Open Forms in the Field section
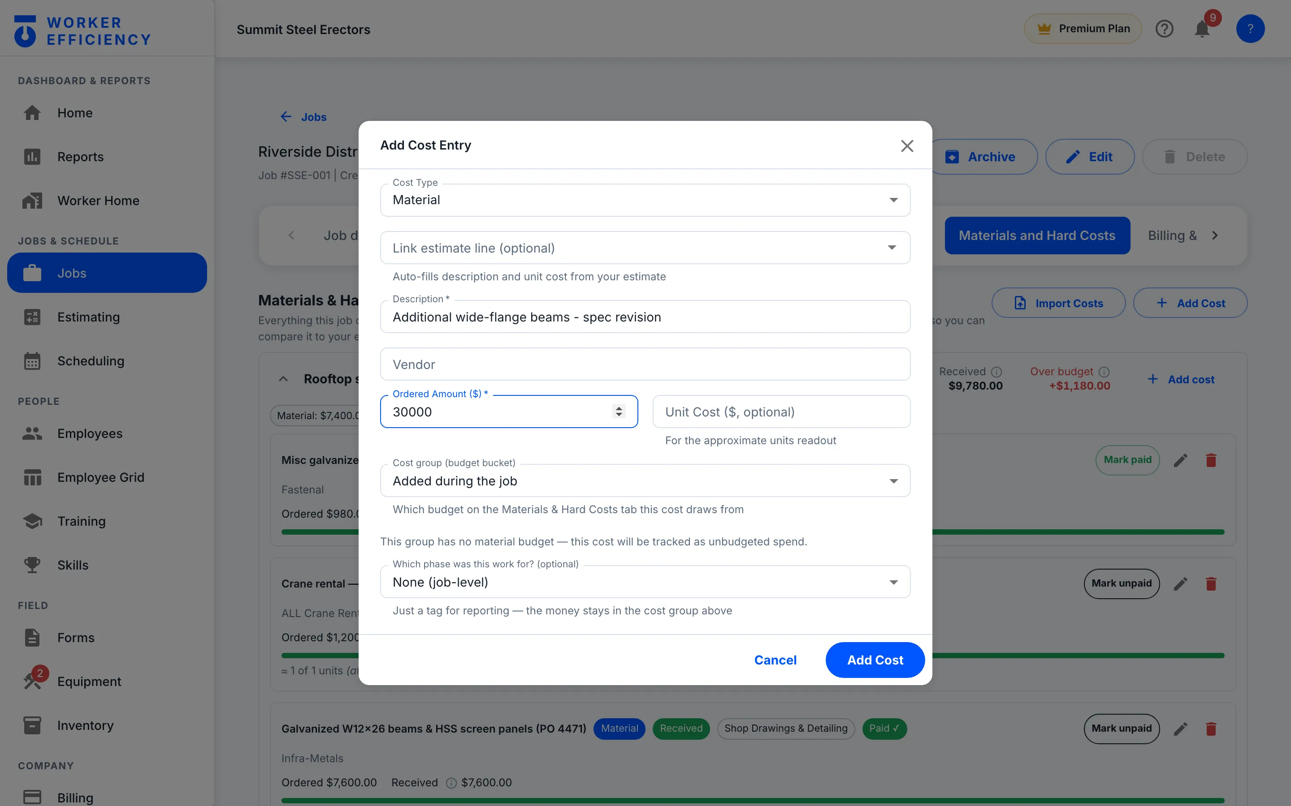 (107, 638)
